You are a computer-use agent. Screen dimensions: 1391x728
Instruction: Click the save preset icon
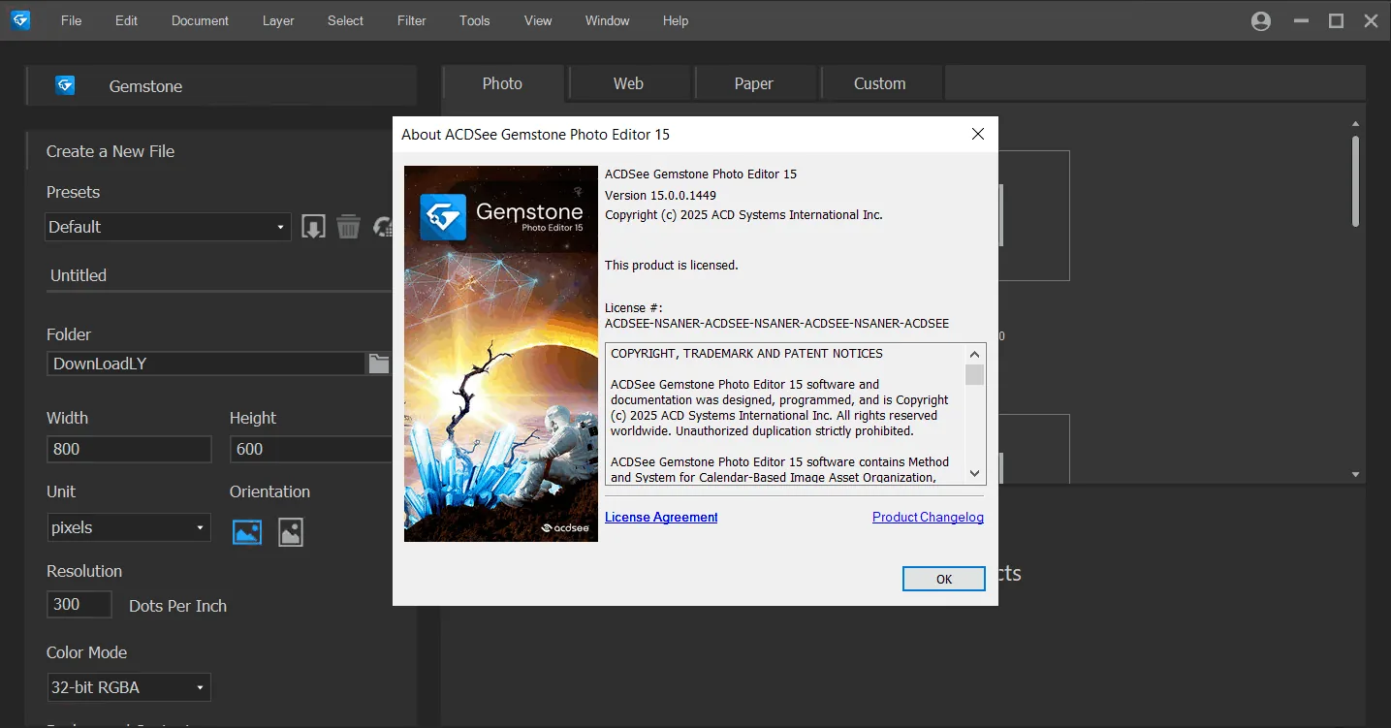[x=313, y=227]
